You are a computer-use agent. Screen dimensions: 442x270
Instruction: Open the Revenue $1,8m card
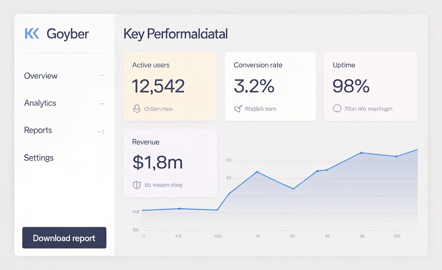(170, 163)
